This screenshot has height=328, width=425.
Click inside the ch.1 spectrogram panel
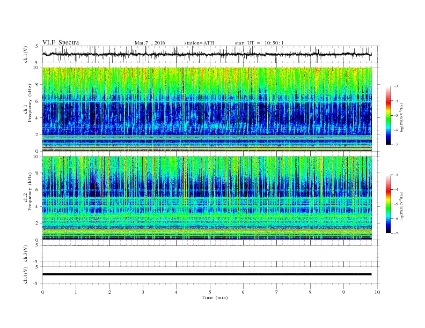coord(207,109)
